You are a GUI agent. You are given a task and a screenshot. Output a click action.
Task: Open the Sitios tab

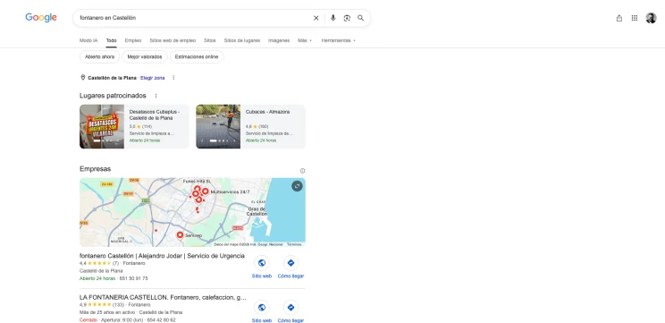209,40
